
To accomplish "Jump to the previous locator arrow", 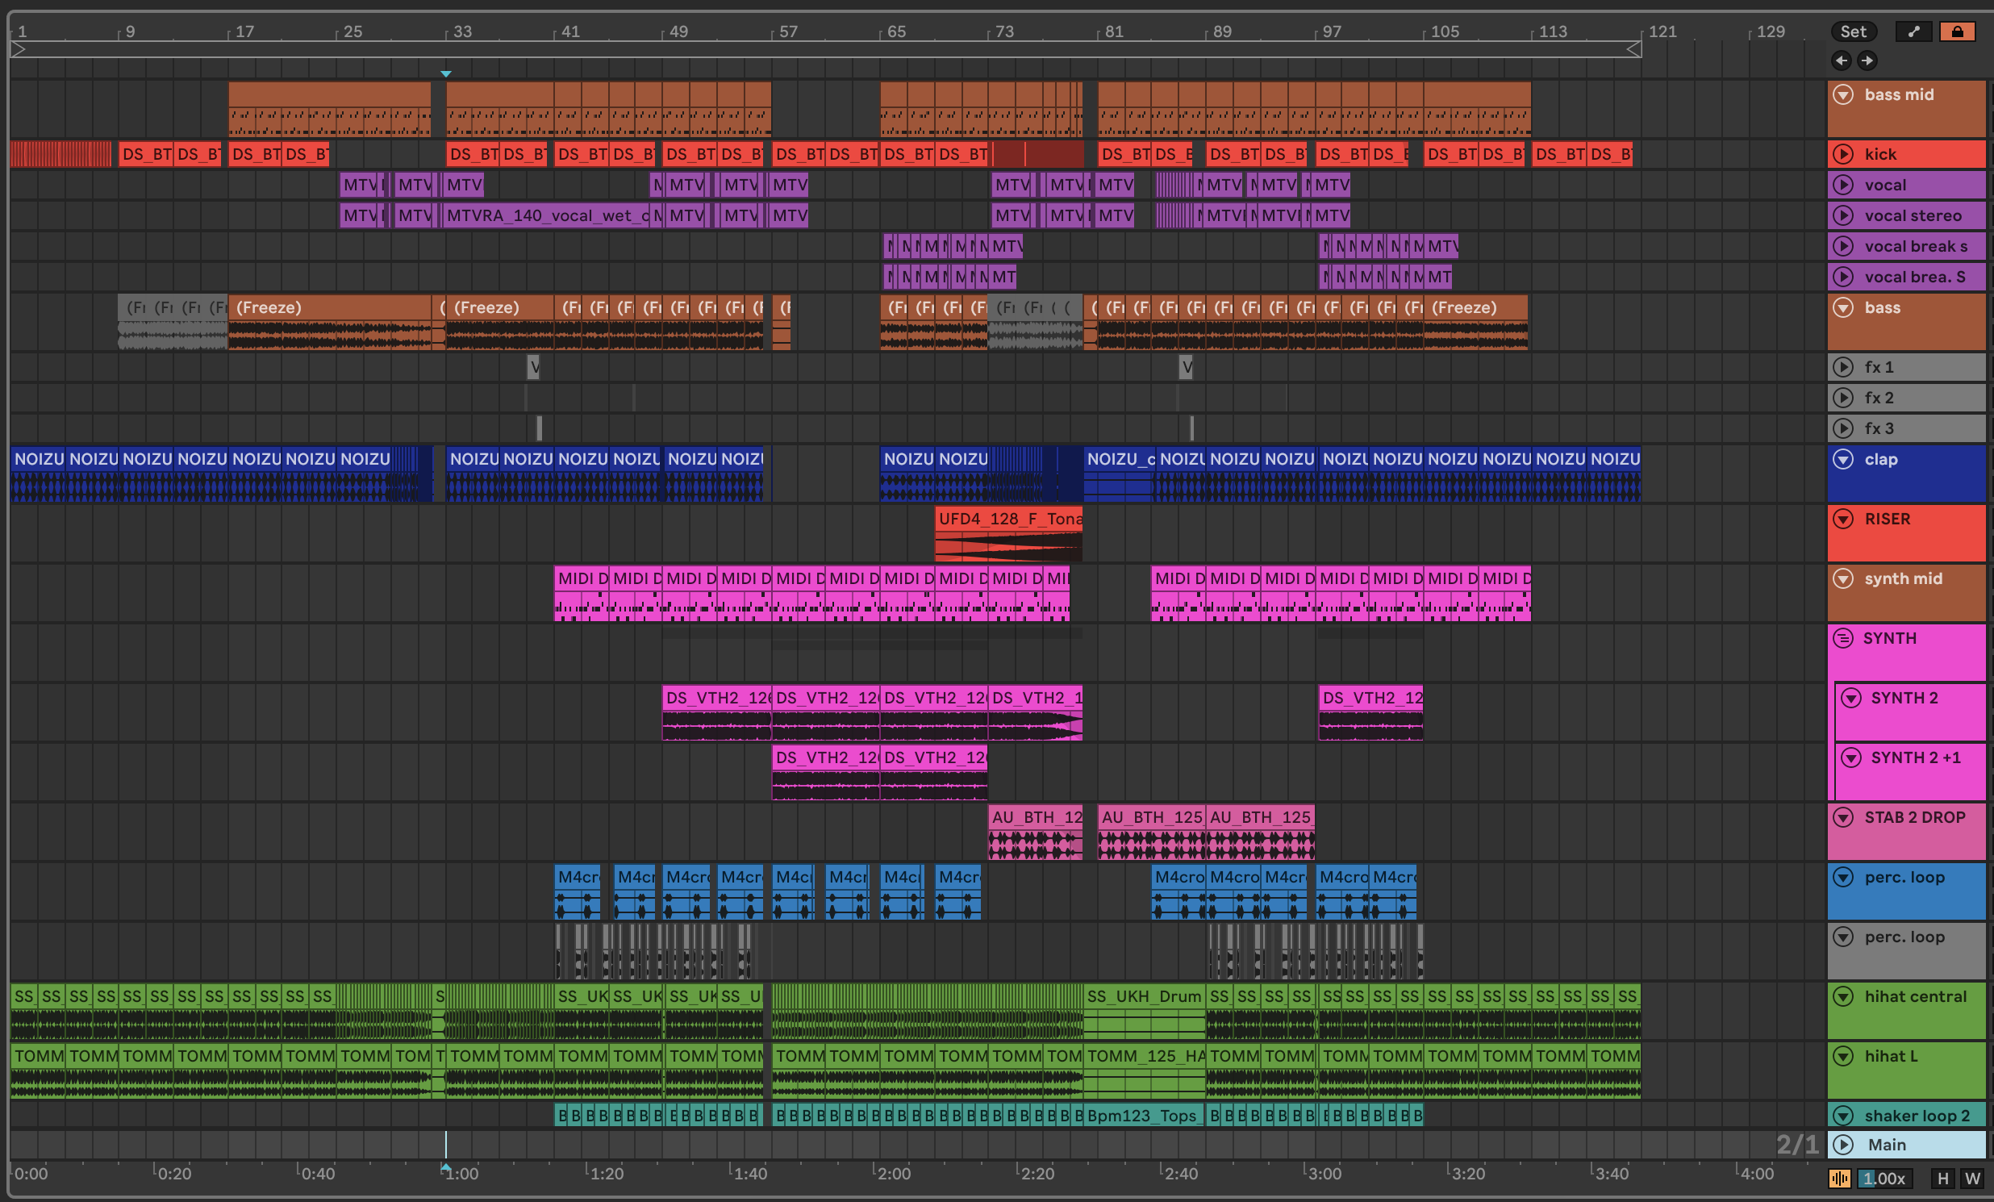I will coord(1841,60).
